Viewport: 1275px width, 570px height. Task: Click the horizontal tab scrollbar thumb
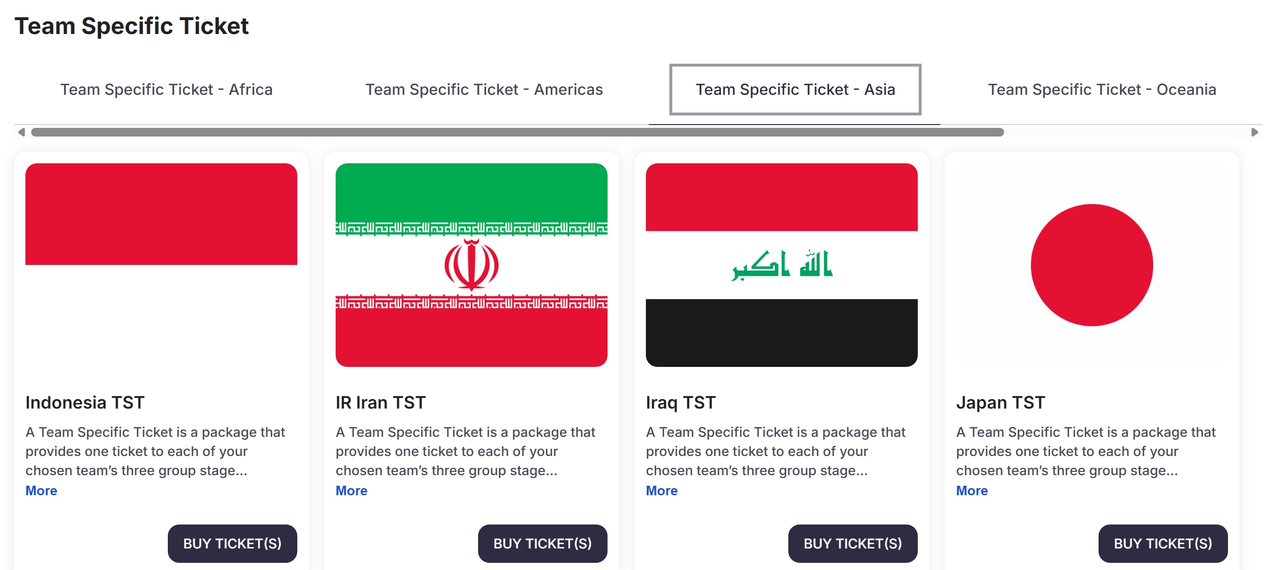(517, 132)
